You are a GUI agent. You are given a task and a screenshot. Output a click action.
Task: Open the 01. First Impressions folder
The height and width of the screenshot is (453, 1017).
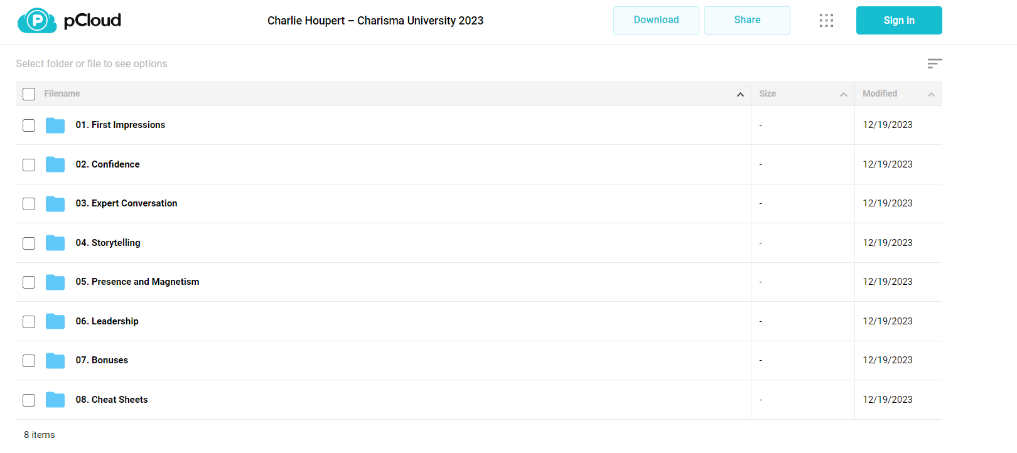121,125
